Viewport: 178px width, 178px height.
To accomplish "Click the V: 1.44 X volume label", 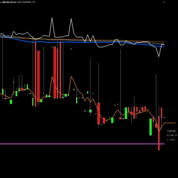I will pyautogui.click(x=172, y=135).
